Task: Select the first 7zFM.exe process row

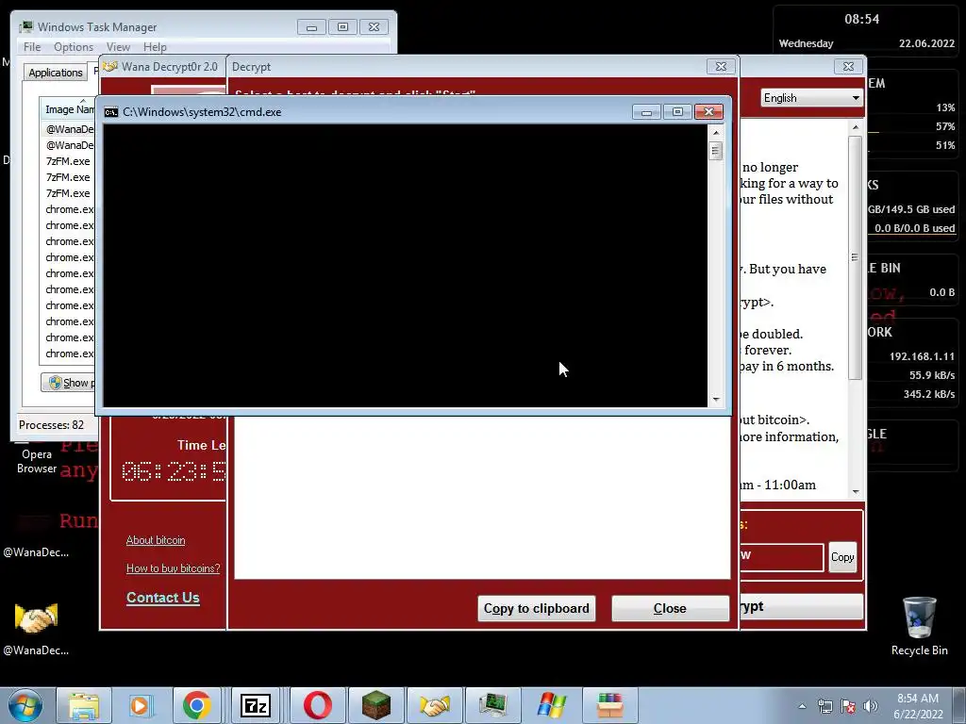Action: (68, 161)
